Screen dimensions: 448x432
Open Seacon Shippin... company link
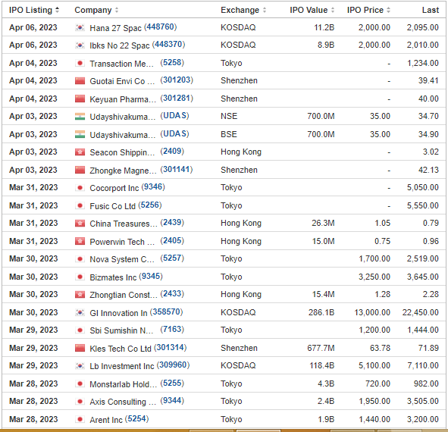coord(122,152)
